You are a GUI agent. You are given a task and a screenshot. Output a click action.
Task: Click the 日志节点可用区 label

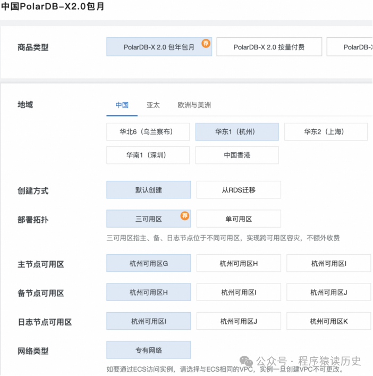coord(45,322)
